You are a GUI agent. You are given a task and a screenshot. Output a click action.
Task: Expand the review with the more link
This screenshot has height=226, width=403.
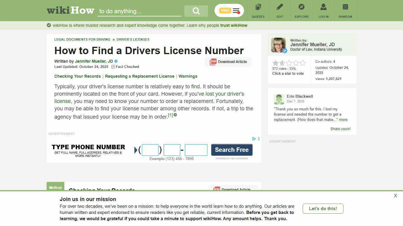coord(343,119)
